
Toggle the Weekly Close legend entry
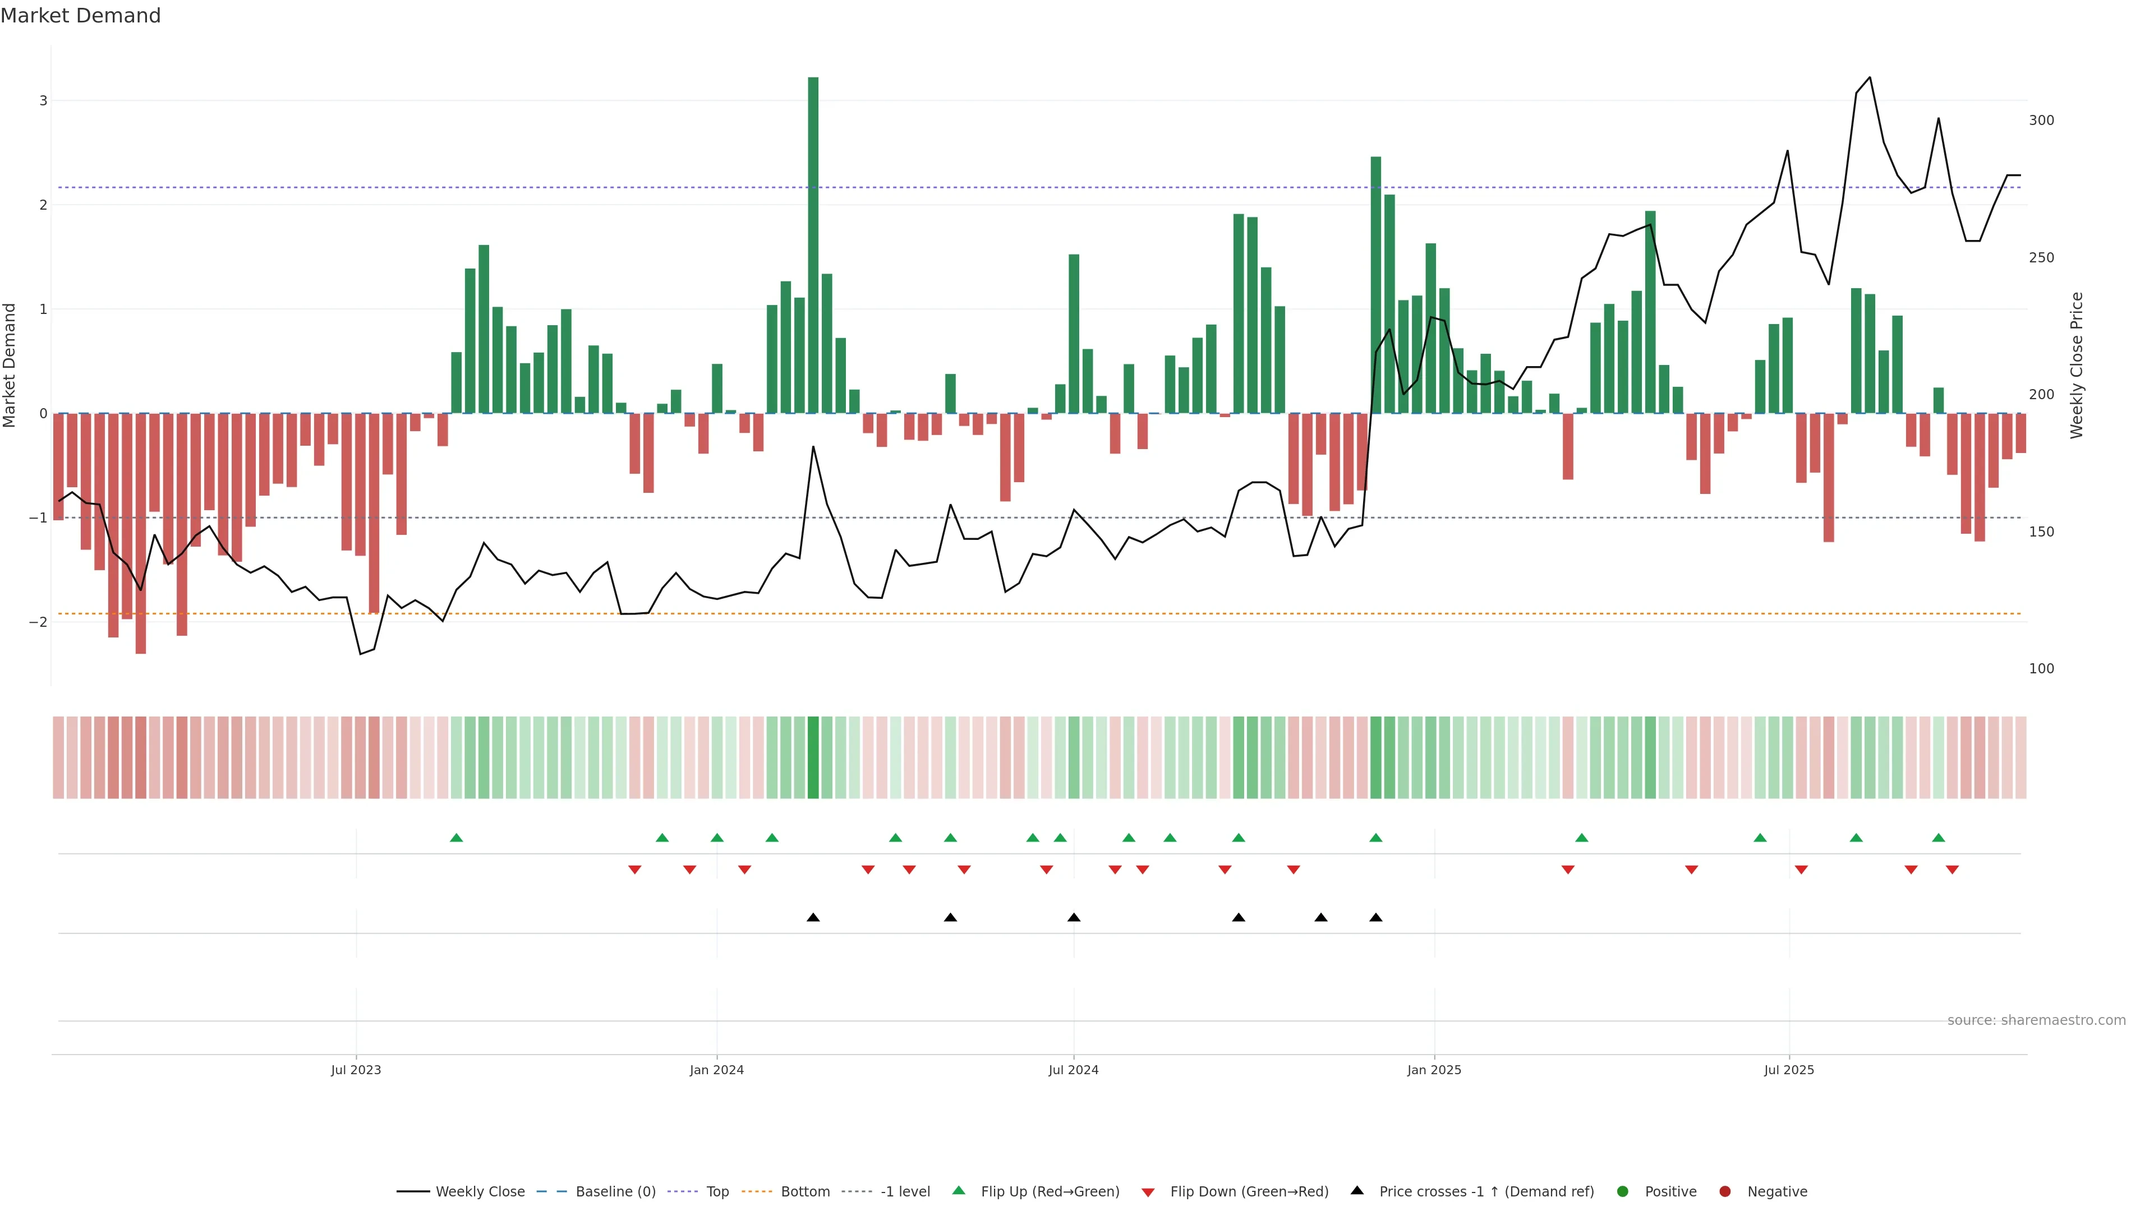(x=480, y=1191)
